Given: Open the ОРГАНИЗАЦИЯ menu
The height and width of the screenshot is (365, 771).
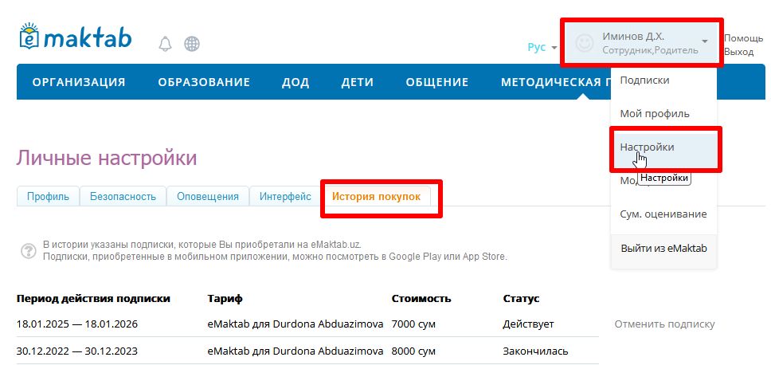Looking at the screenshot, I should (x=79, y=82).
